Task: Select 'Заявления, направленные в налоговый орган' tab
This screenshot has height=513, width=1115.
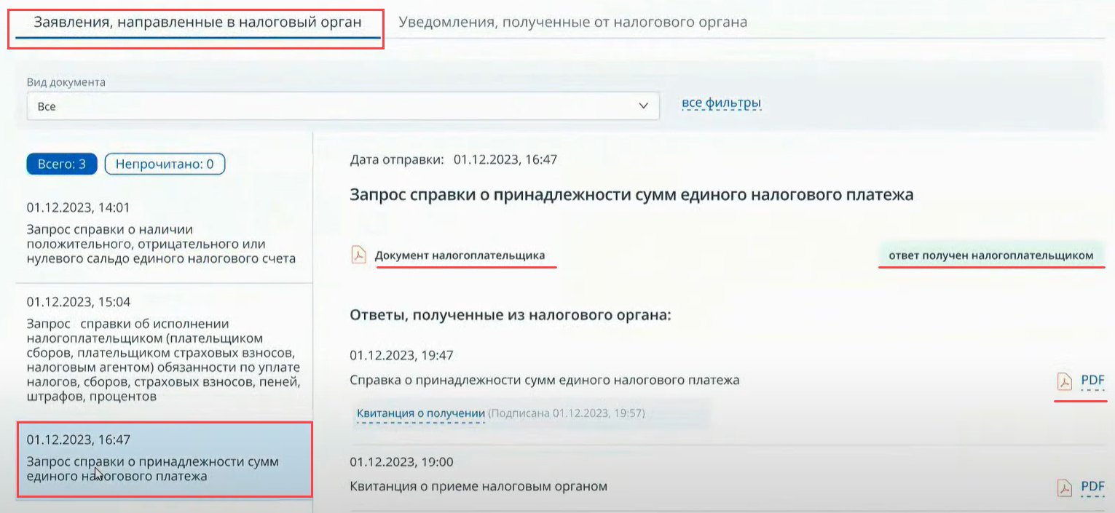Action: (x=197, y=22)
